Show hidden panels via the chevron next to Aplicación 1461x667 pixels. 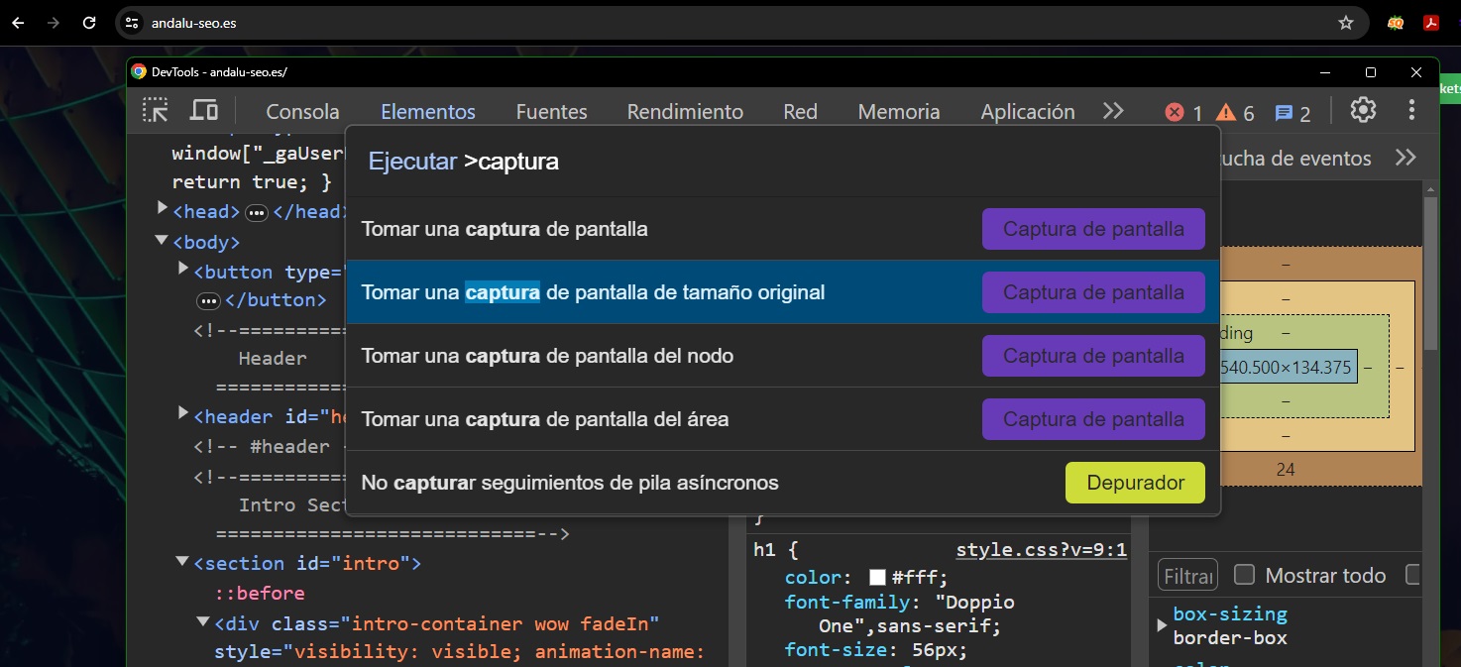(1112, 111)
